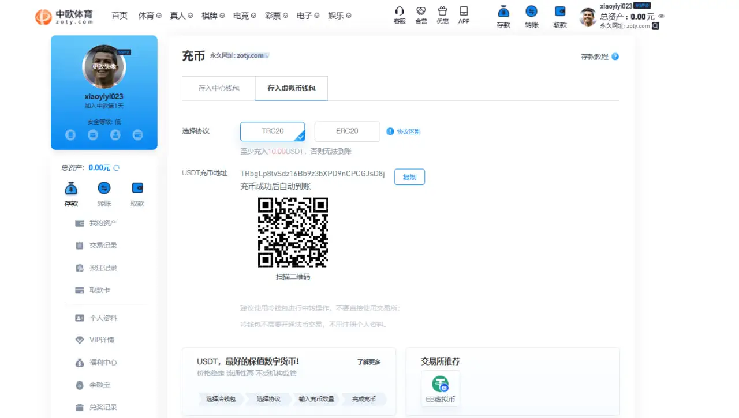Click the 取款 withdrawal wallet icon in top bar
Screen dimensions: 739x418
coord(558,13)
